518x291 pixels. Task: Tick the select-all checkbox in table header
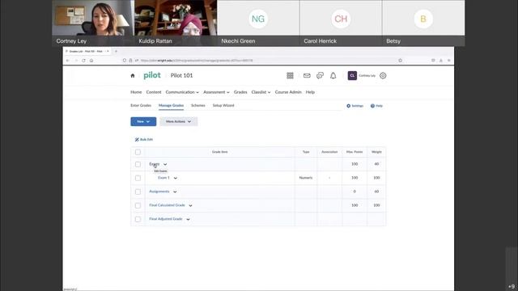(138, 152)
